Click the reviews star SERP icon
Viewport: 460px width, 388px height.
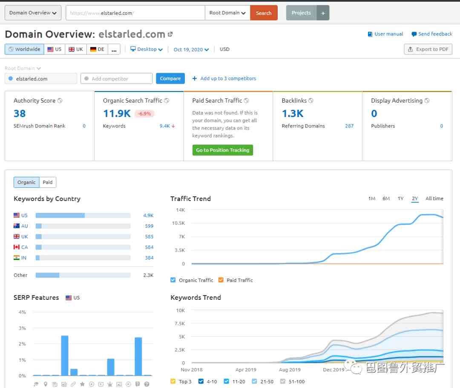(x=83, y=384)
